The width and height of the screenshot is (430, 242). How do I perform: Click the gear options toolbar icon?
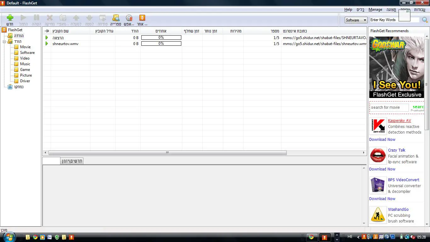point(129,18)
